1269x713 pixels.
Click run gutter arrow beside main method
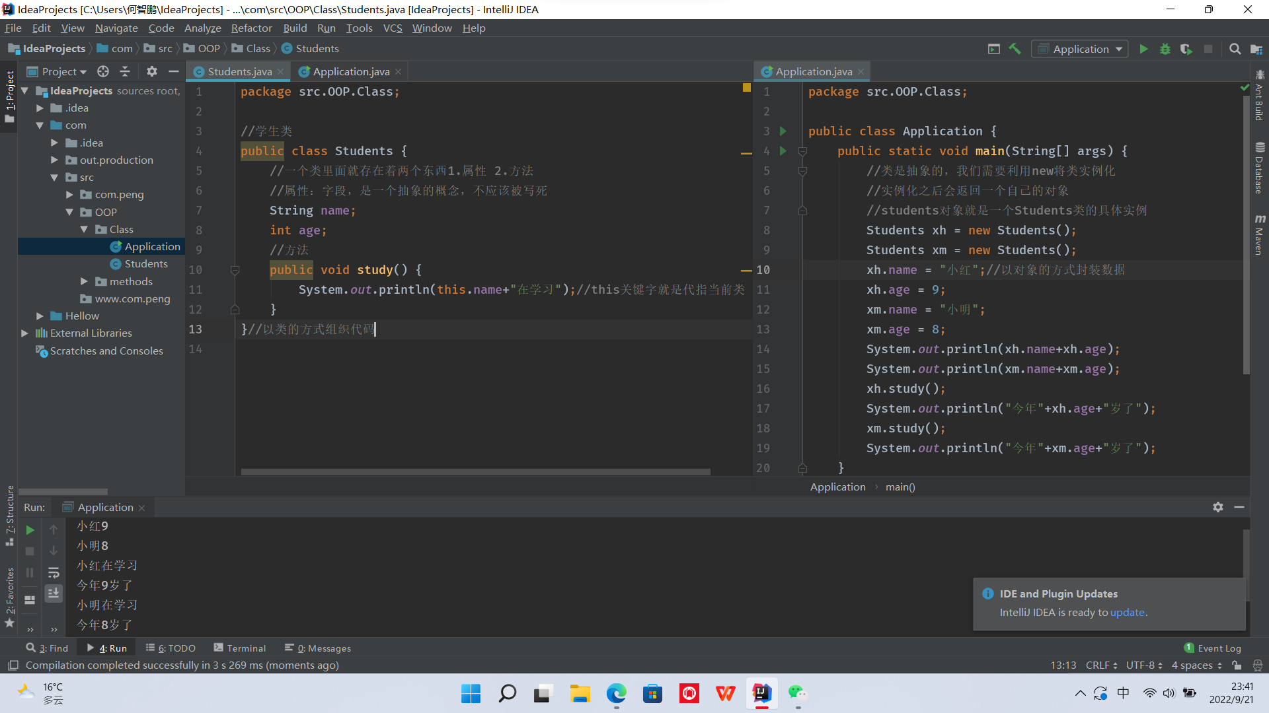(x=783, y=151)
